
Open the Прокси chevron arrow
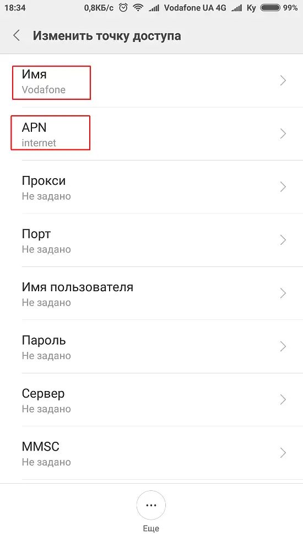coord(283,187)
